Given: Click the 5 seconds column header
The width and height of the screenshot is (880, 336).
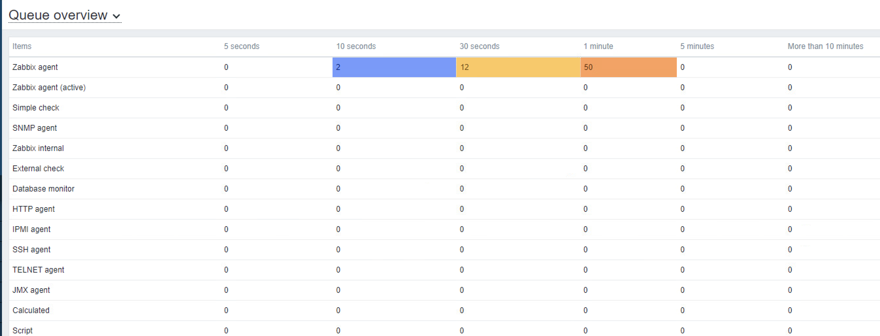Looking at the screenshot, I should [241, 46].
